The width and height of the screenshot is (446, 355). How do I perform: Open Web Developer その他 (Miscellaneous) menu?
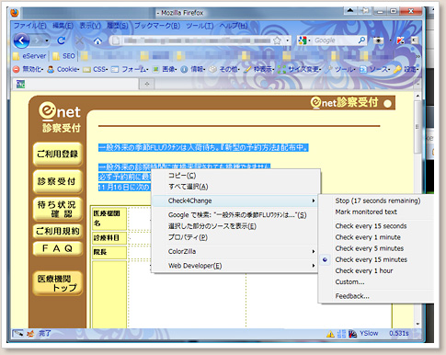click(x=224, y=69)
